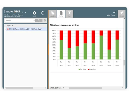This screenshot has height=97, width=129.
Task: Click the preview horizontal scroll right arrow
Action: (122, 88)
